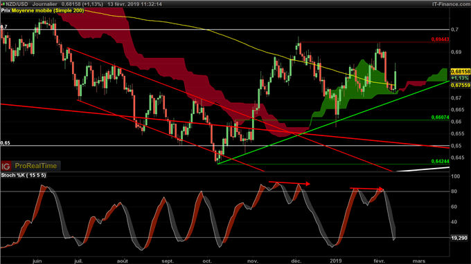Select the 0,69443 red resistance level label
The width and height of the screenshot is (471, 264).
(x=440, y=39)
